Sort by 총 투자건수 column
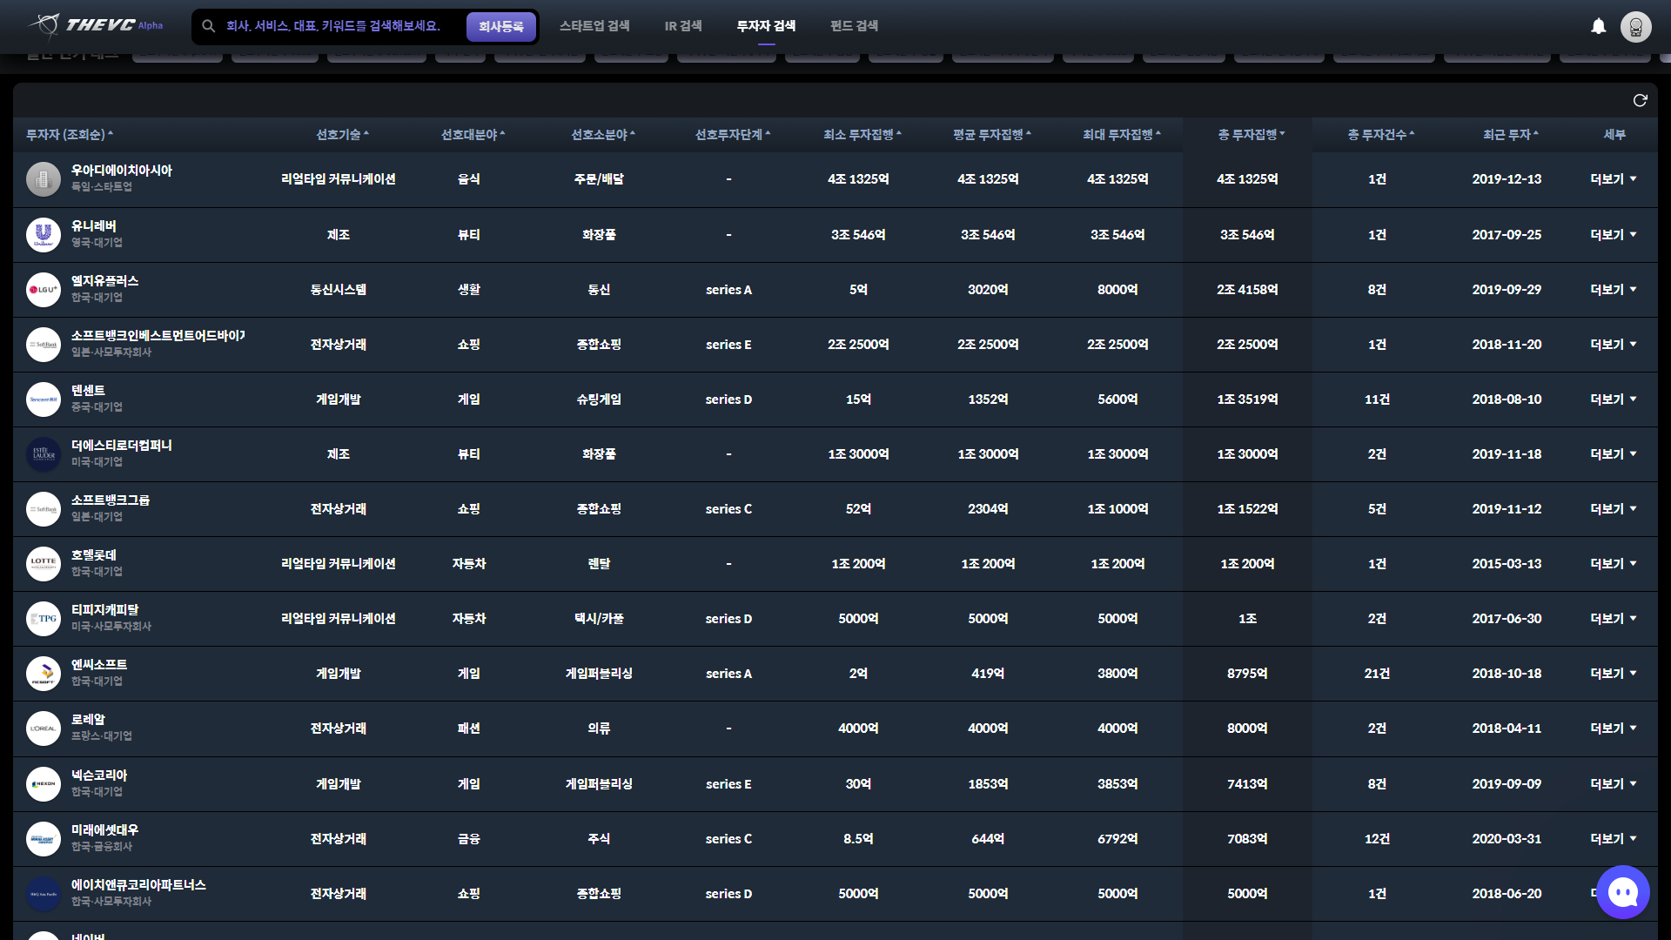1671x940 pixels. 1380,135
